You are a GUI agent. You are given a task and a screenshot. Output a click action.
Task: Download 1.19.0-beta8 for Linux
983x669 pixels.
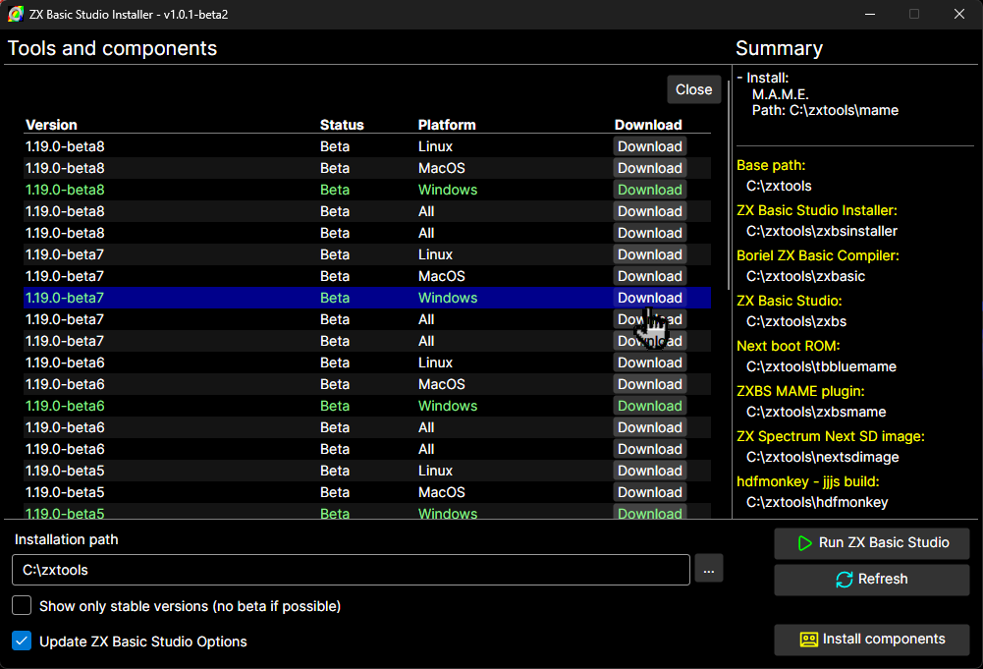[x=649, y=146]
